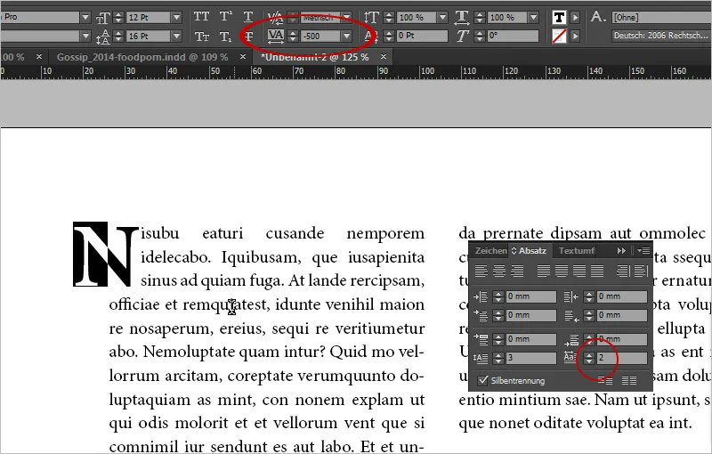Toggle Subscript text formatting

225,36
